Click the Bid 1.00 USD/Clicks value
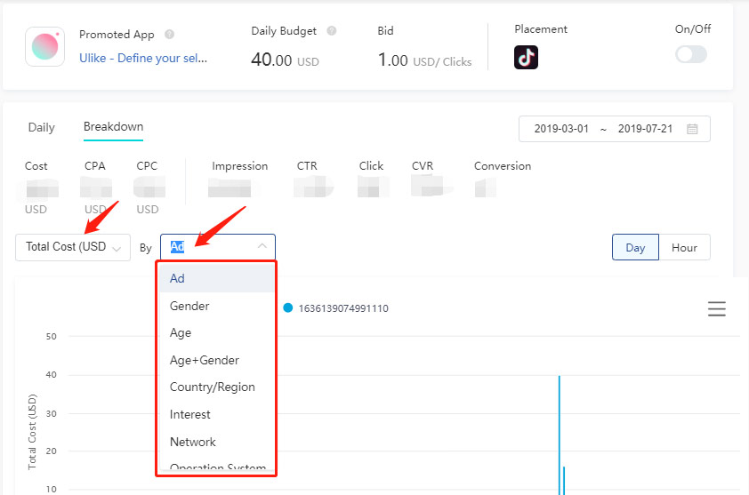749x495 pixels. point(424,60)
